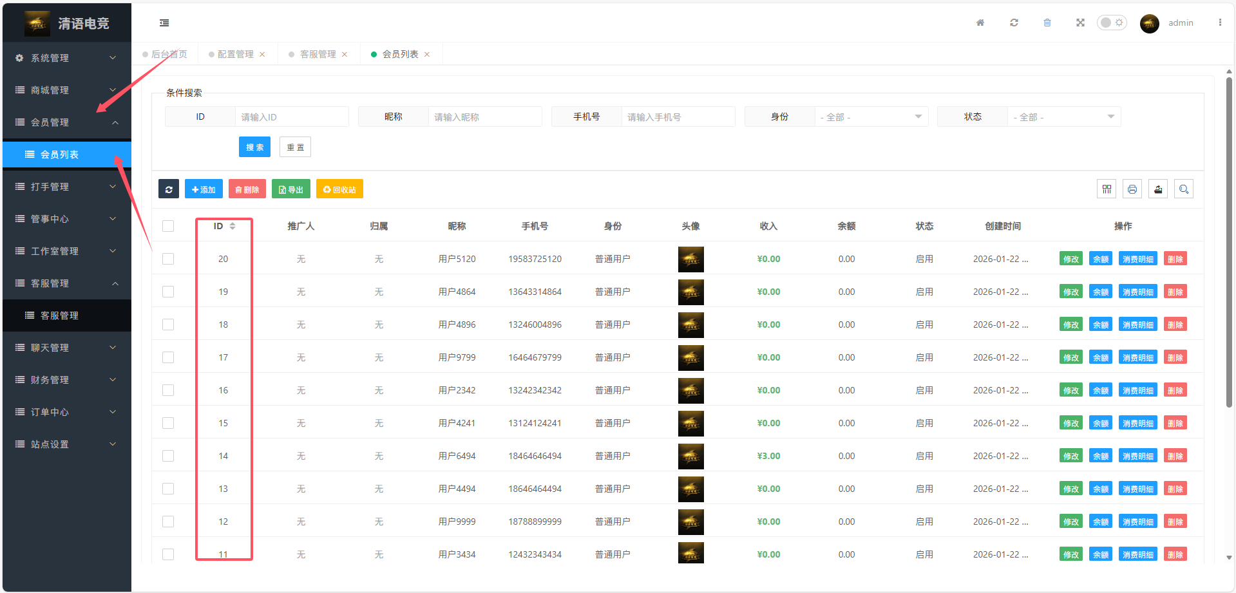The height and width of the screenshot is (593, 1236).
Task: Click the trash icon in top header
Action: [1047, 23]
